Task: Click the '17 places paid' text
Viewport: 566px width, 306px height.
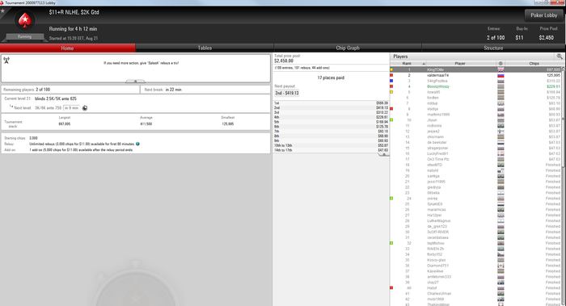Action: coord(331,78)
